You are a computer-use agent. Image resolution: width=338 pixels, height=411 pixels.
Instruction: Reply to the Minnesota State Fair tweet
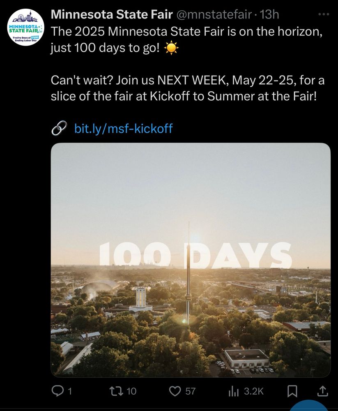pyautogui.click(x=57, y=391)
